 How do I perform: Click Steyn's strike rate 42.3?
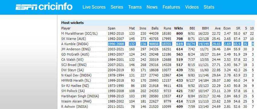(x=237, y=70)
